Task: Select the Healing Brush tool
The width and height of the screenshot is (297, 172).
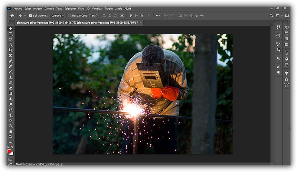Action: 10,66
